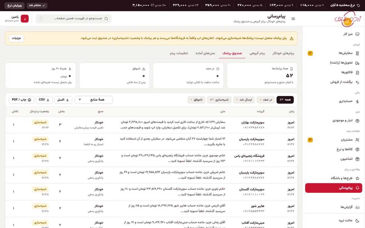365x228 pixels.
Task: Click the امتیاز رو به انقضا source text
Action: tap(94, 144)
